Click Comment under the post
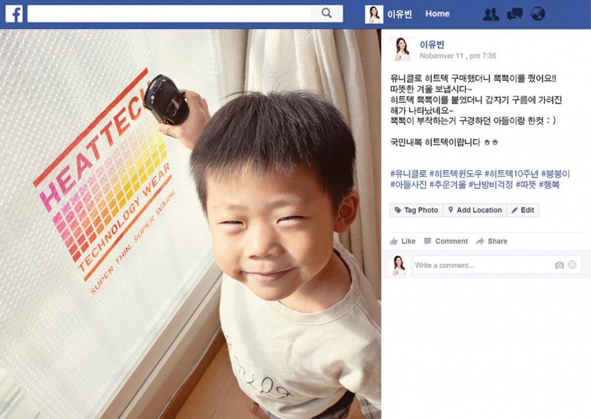Viewport: 591px width, 419px height. (446, 241)
